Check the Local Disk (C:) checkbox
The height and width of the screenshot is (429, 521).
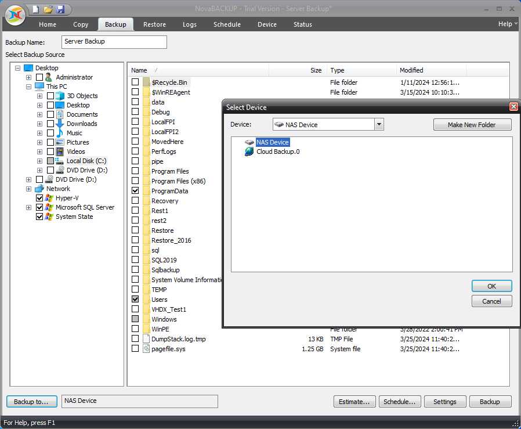click(x=50, y=161)
